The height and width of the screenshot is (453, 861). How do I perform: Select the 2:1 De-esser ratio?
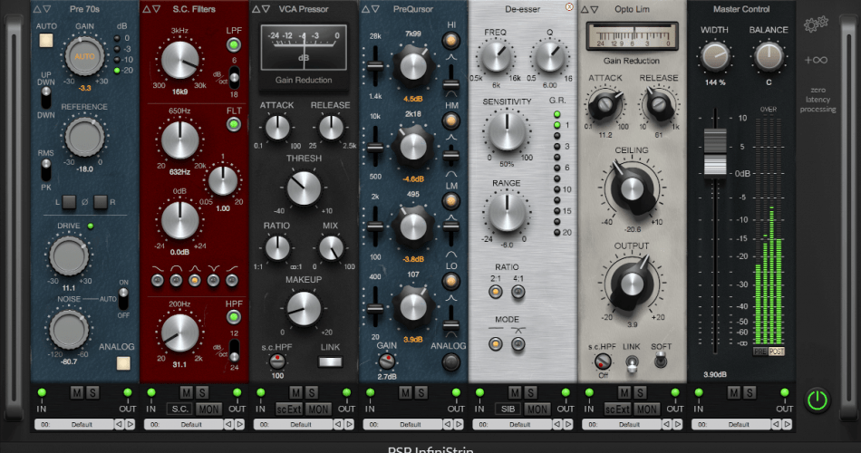tap(495, 292)
